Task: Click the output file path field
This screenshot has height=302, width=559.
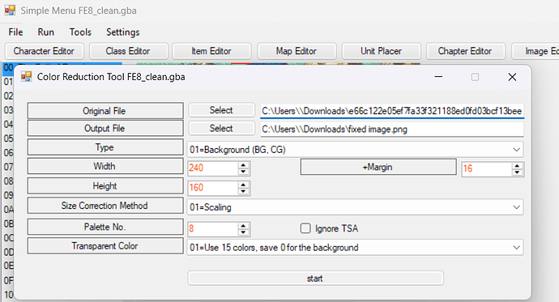Action: (x=392, y=130)
